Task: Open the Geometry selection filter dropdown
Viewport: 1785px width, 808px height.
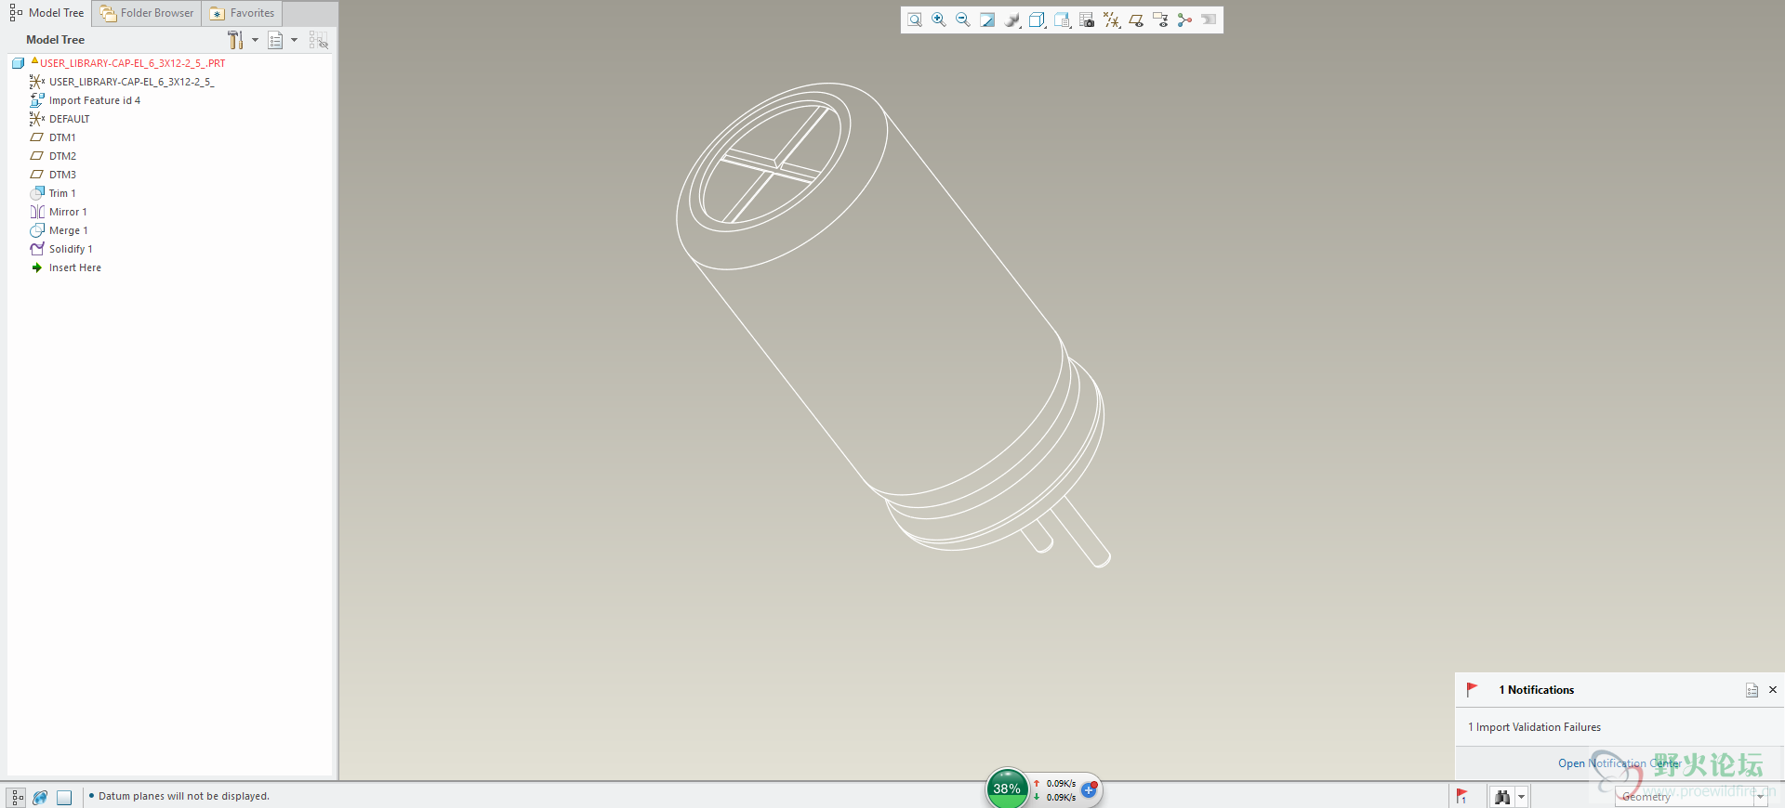Action: click(x=1691, y=797)
